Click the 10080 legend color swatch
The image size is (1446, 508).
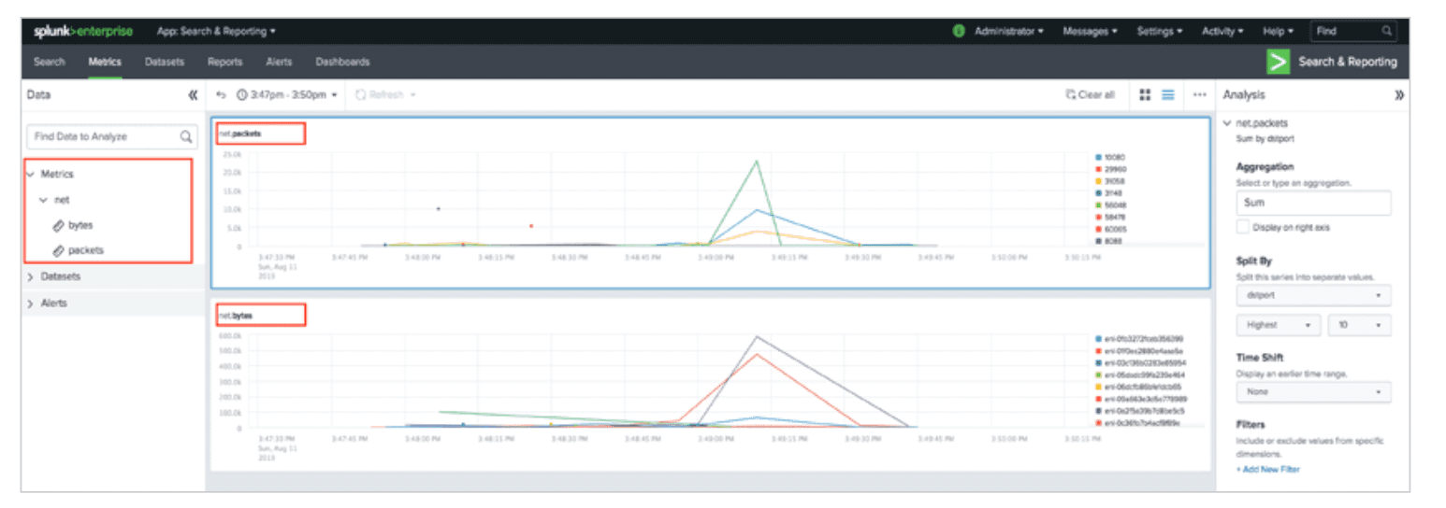point(1098,158)
